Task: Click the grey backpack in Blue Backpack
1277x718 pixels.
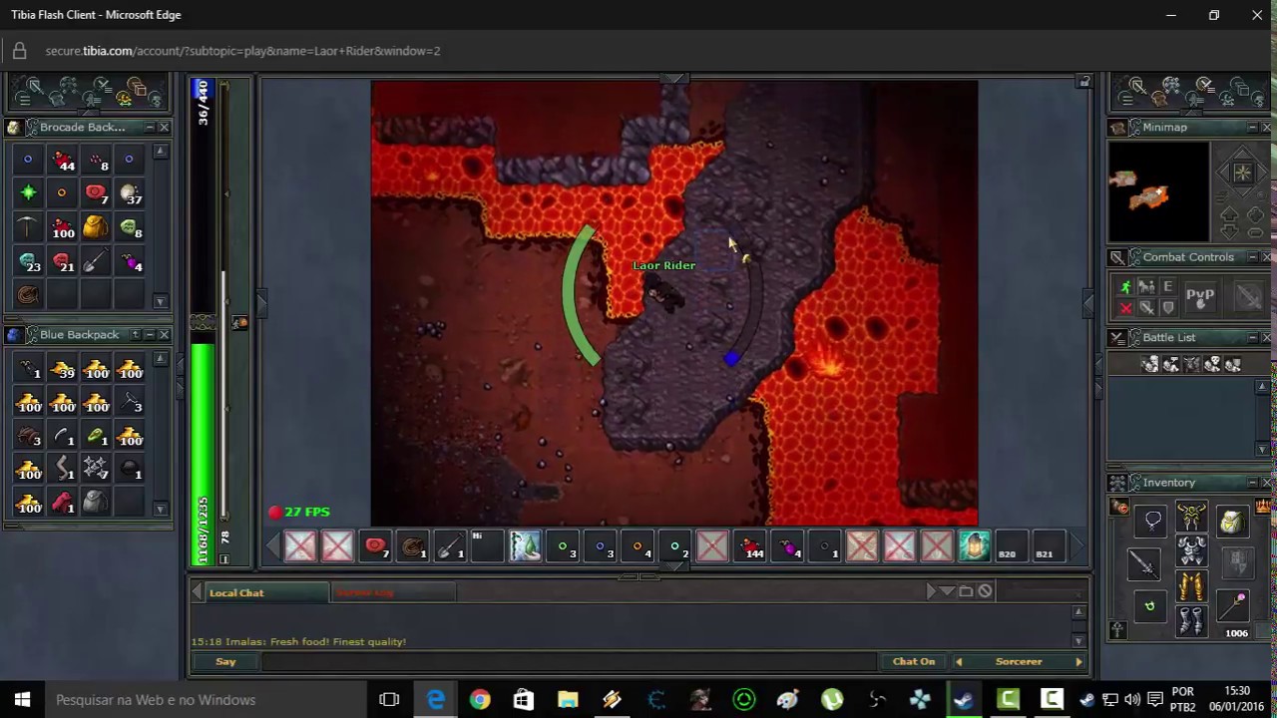Action: pos(95,502)
